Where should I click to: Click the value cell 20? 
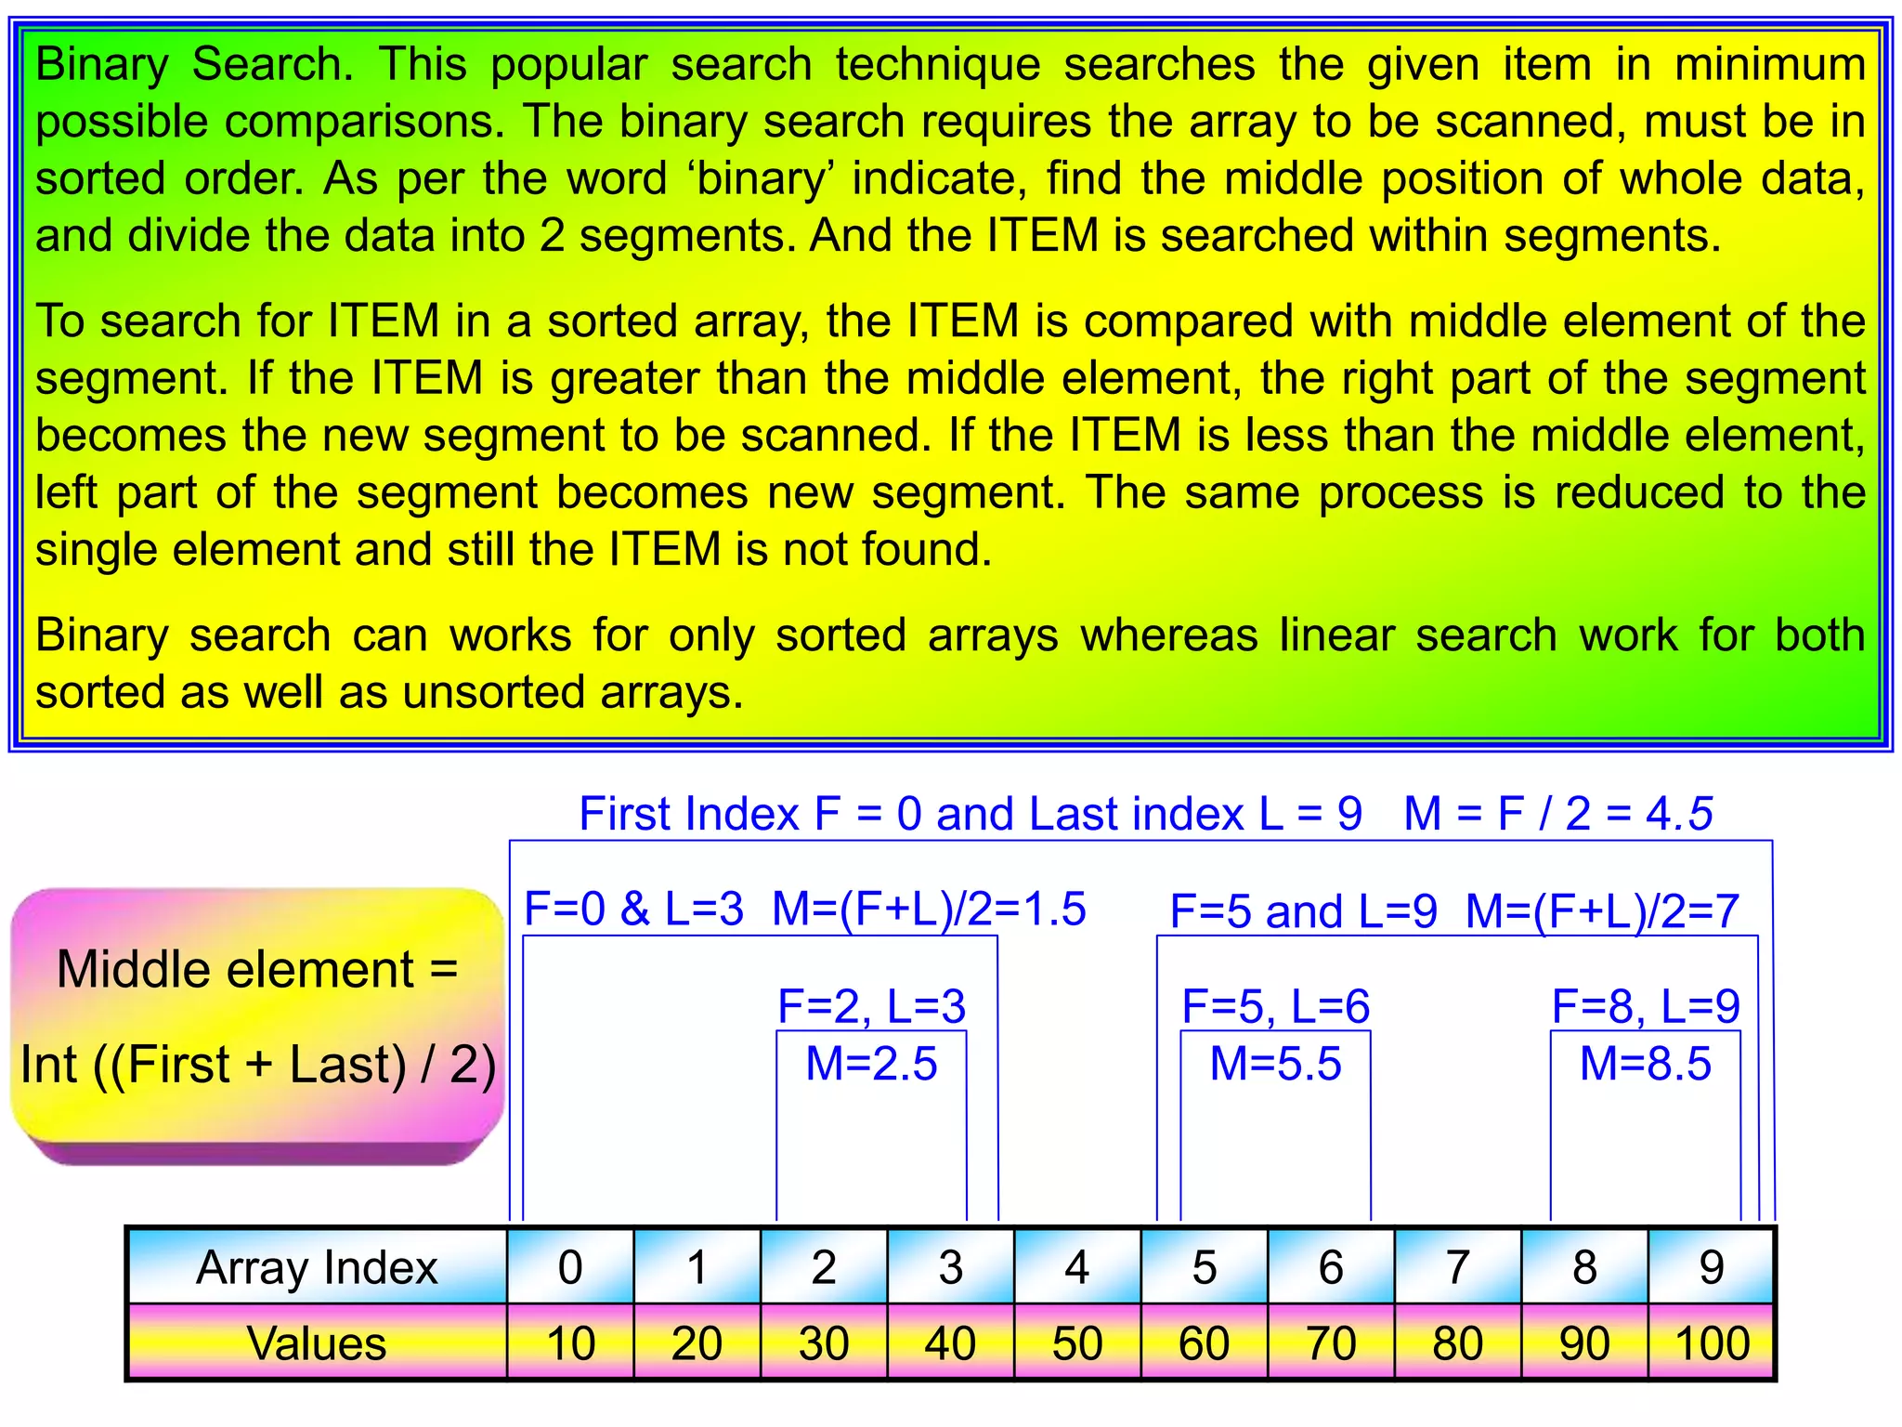click(x=697, y=1342)
